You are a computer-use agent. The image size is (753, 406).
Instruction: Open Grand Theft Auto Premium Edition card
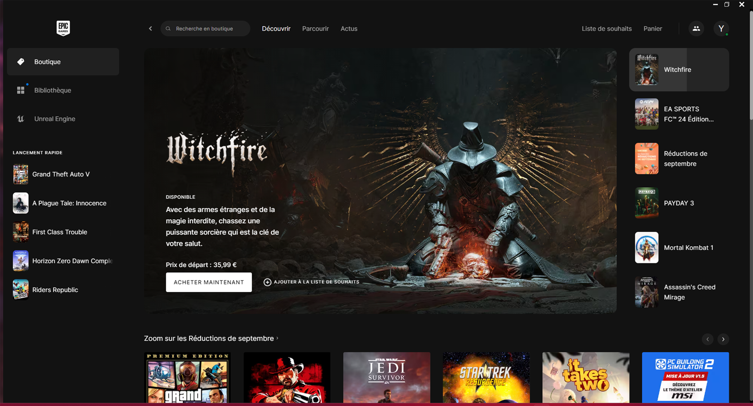tap(187, 377)
